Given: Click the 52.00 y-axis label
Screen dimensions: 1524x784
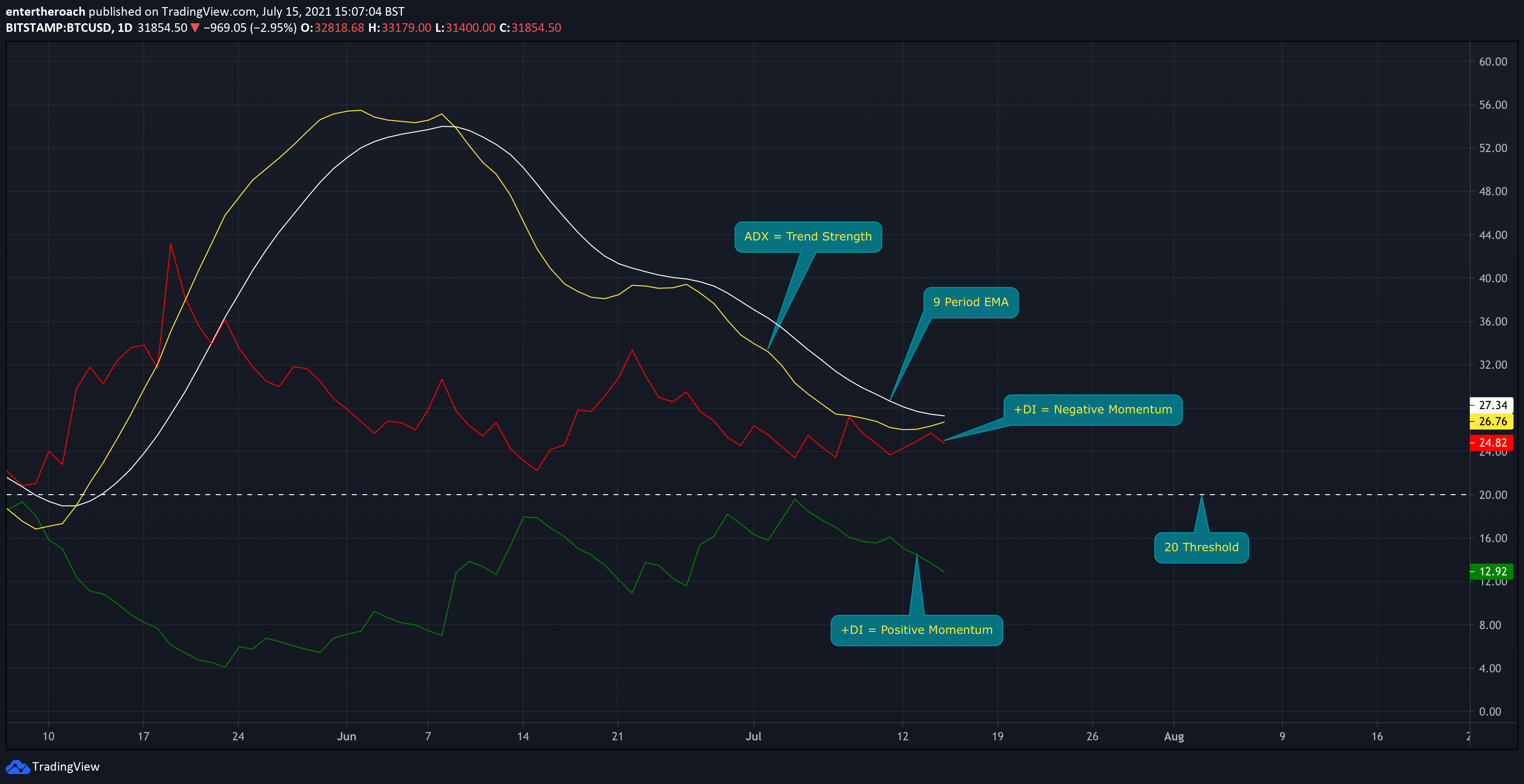Looking at the screenshot, I should pyautogui.click(x=1493, y=148).
